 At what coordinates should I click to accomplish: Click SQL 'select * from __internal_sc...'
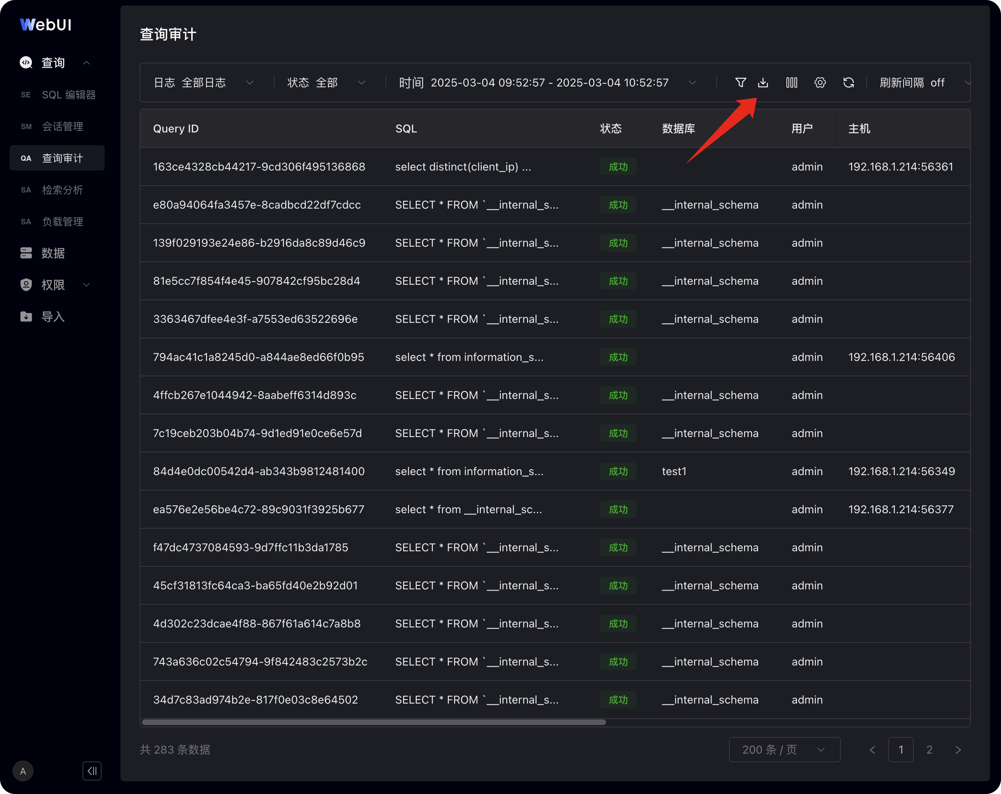(x=468, y=509)
